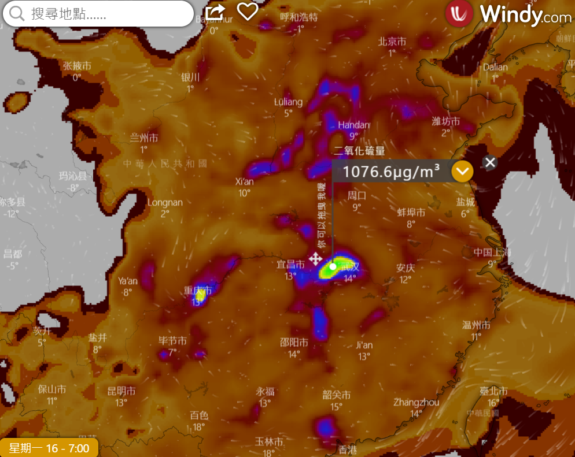Click the 兰州市 city label

(143, 138)
